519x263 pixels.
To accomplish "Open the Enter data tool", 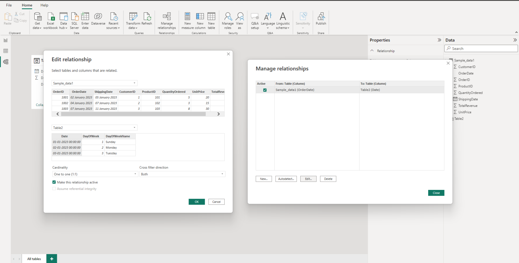I will pos(85,21).
